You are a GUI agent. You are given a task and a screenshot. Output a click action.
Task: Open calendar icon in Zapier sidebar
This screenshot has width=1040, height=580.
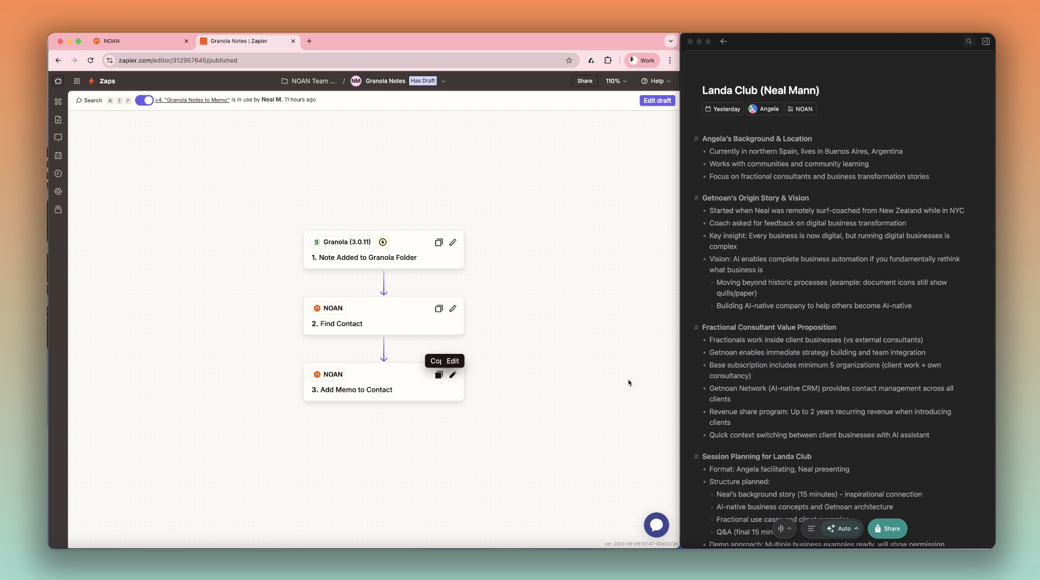[x=58, y=156]
